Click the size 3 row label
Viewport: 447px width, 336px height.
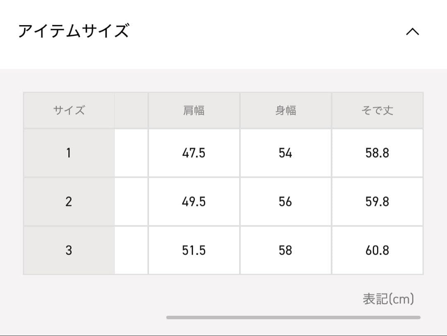coord(69,250)
